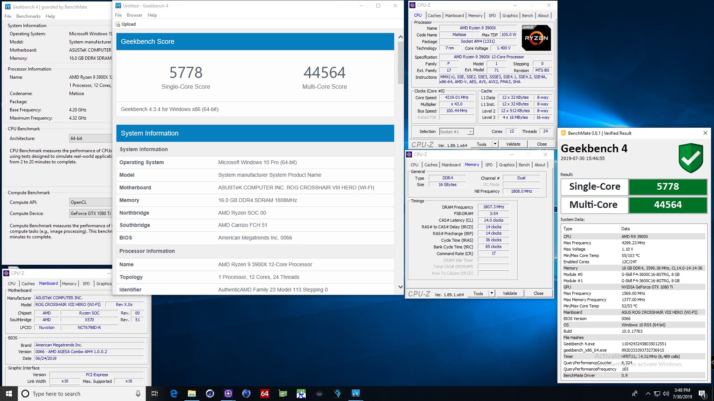Close the BenchMate Verified Result panel

coord(705,133)
